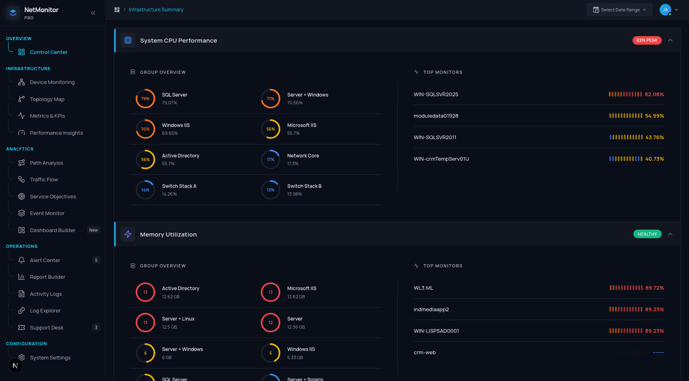This screenshot has width=689, height=381.
Task: Click the NetMonitor logo icon
Action: point(13,13)
